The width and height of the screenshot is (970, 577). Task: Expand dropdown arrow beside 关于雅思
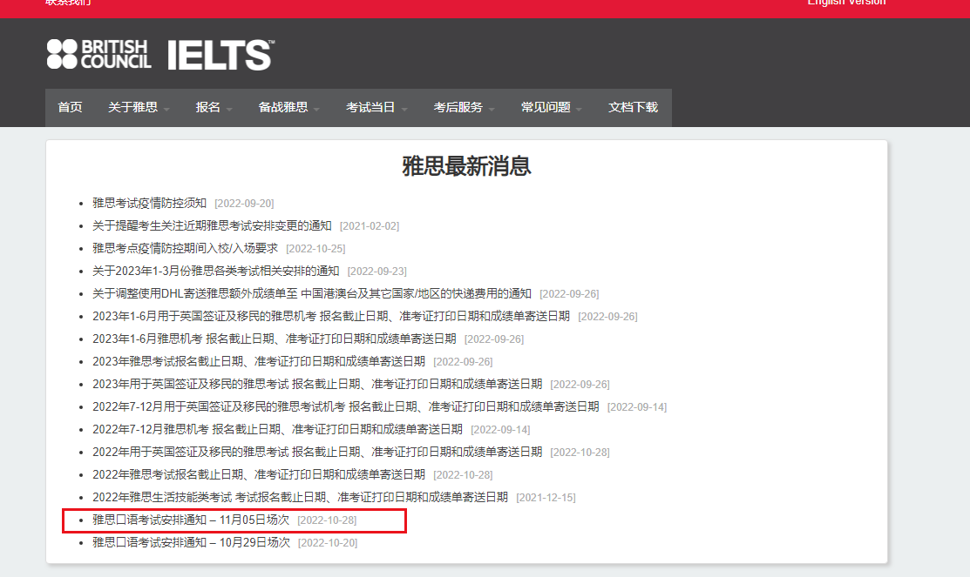(167, 110)
